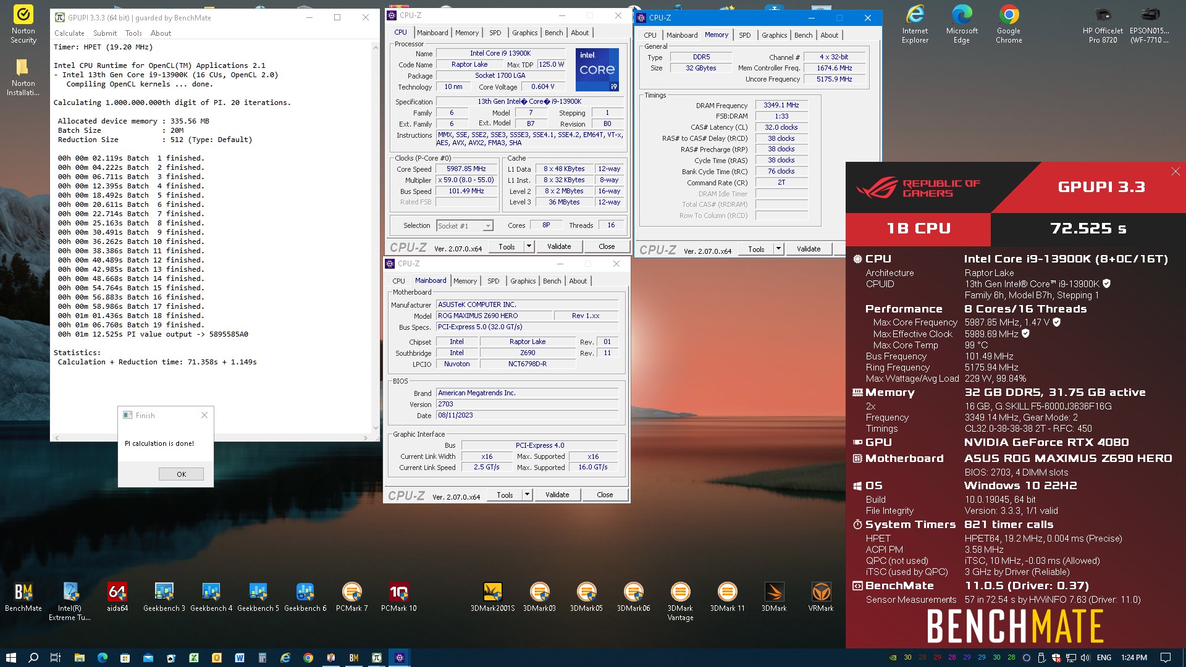Launch 3DMark06 shortcut
Viewport: 1186px width, 667px height.
tap(634, 597)
